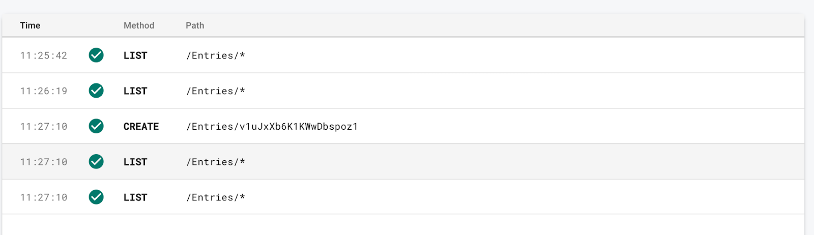The height and width of the screenshot is (235, 814).
Task: Click the Time column header
Action: pyautogui.click(x=30, y=25)
